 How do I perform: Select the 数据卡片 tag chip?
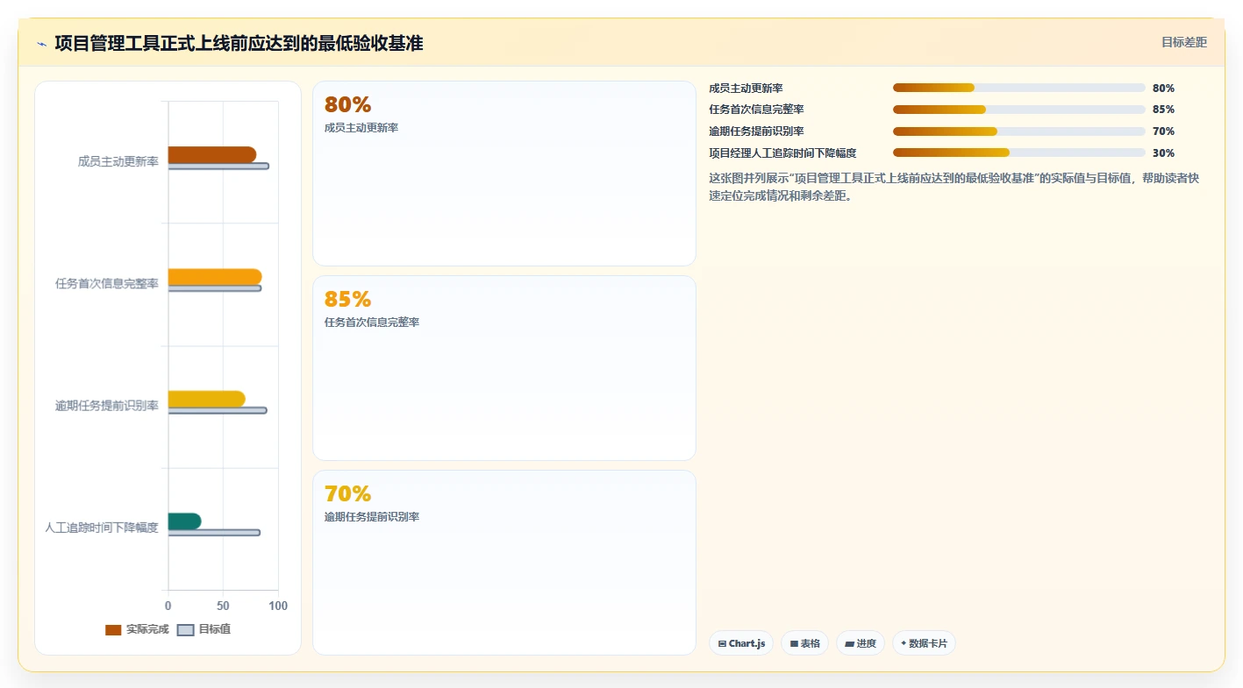pyautogui.click(x=924, y=643)
